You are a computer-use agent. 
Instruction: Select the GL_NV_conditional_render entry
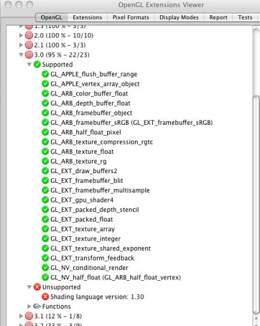pyautogui.click(x=89, y=267)
